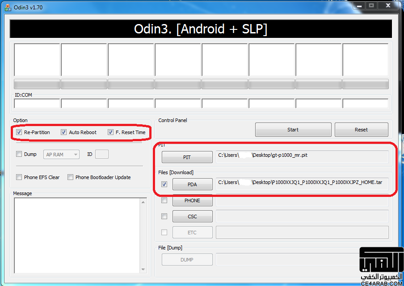Viewport: 404px width, 286px height.
Task: Click inside the Message log box
Action: coord(78,236)
